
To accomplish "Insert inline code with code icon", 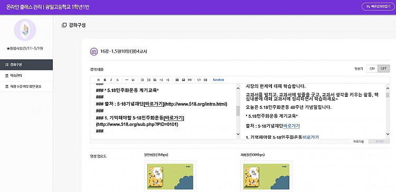I will [199, 80].
